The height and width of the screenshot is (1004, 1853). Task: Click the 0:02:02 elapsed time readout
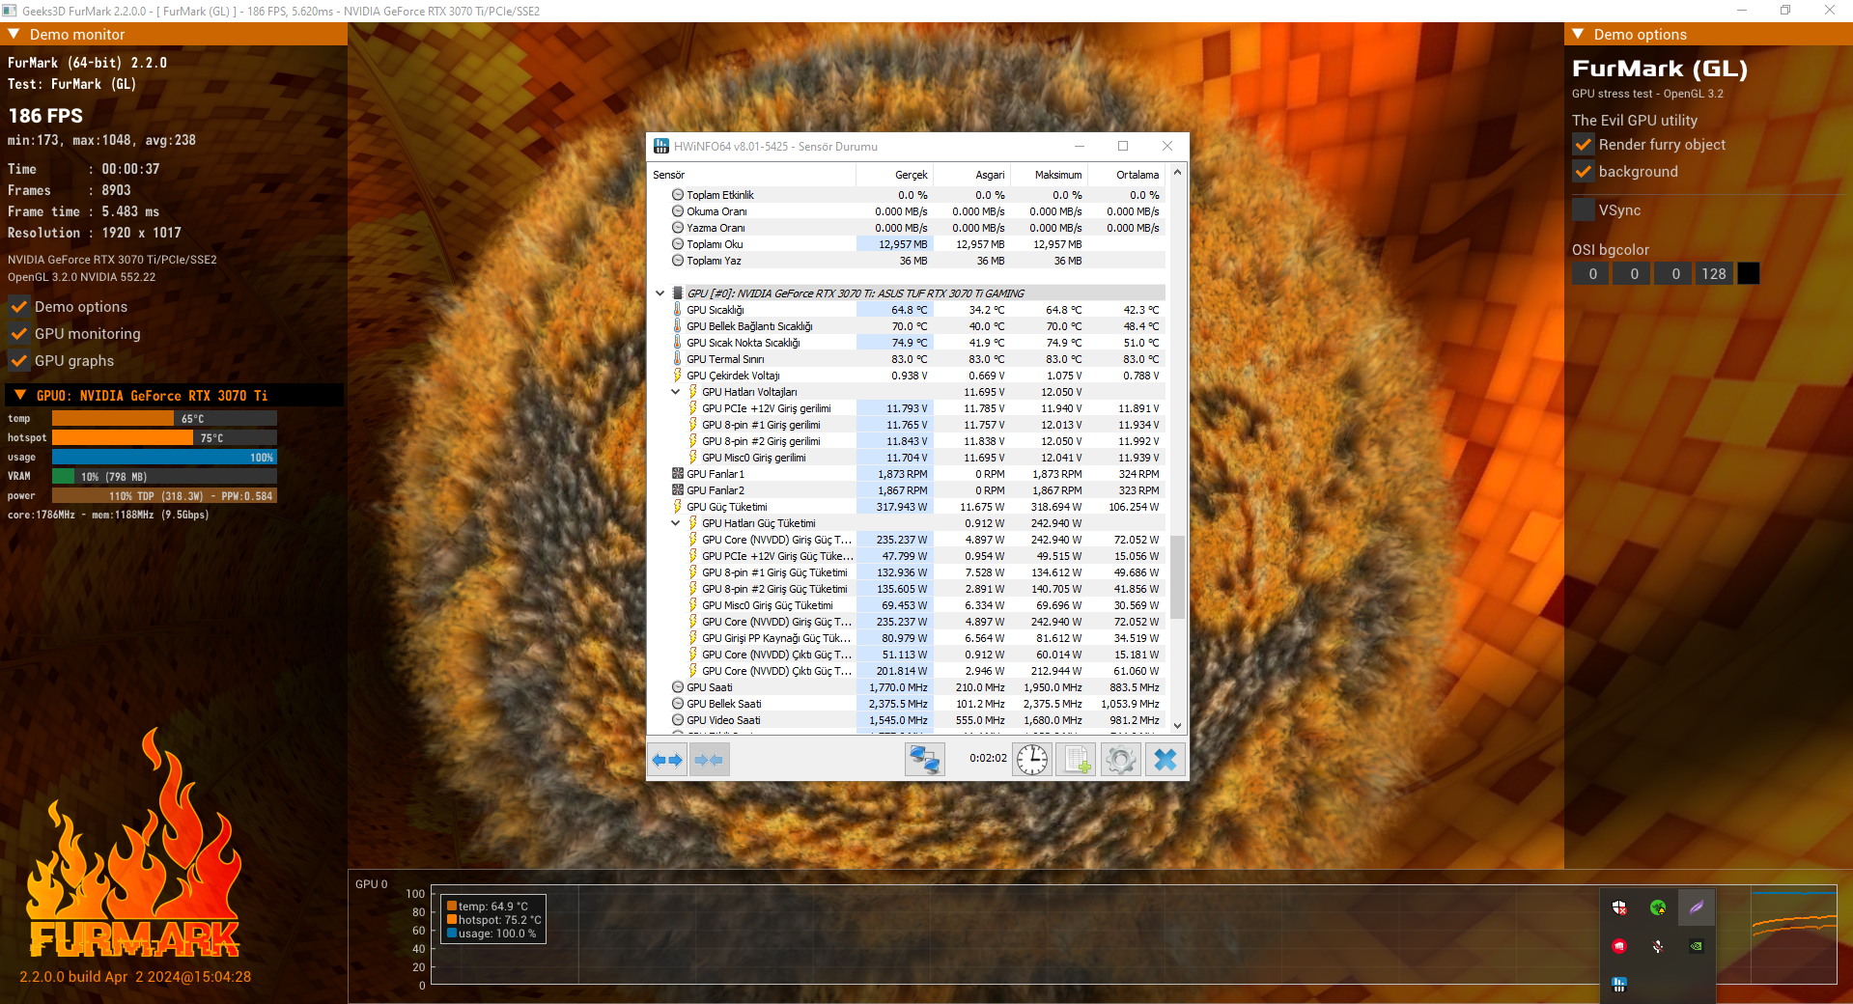point(988,759)
